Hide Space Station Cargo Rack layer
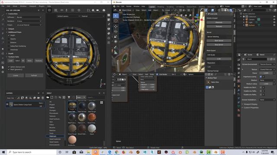This screenshot has width=277, height=155. pyautogui.click(x=7, y=104)
